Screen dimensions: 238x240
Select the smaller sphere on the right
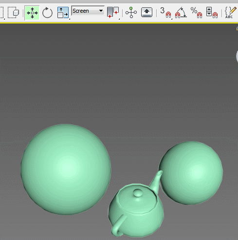coord(191,173)
